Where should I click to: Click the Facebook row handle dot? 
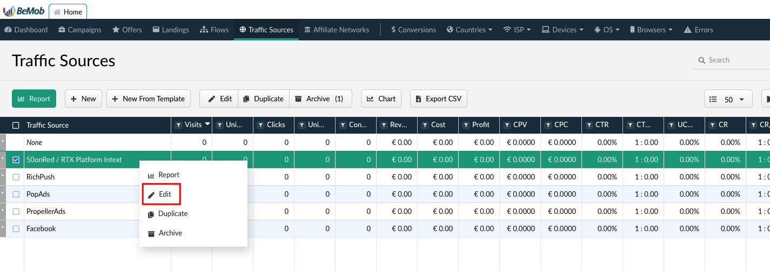(x=2, y=228)
